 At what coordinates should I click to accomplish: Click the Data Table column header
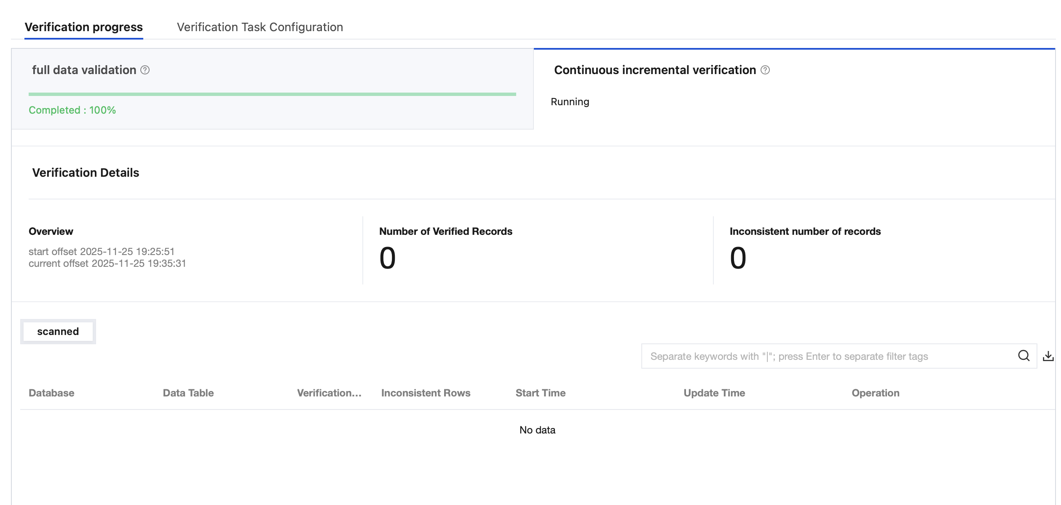188,393
